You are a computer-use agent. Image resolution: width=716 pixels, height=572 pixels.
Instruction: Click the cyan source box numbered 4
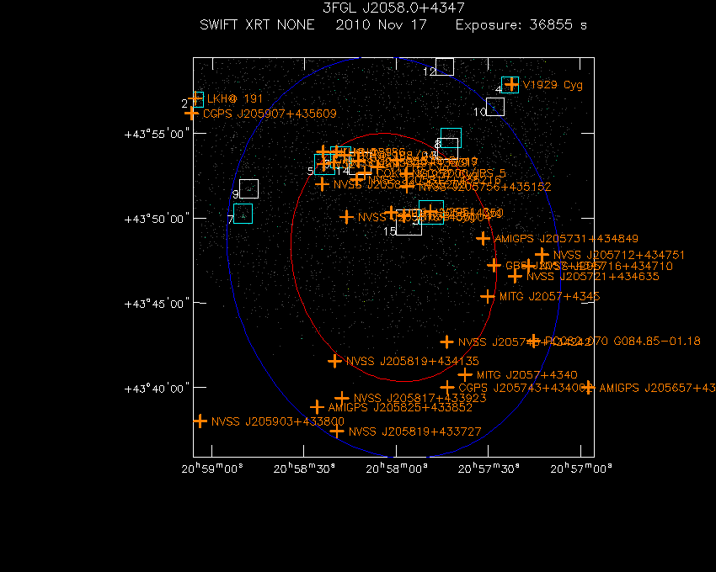click(510, 85)
